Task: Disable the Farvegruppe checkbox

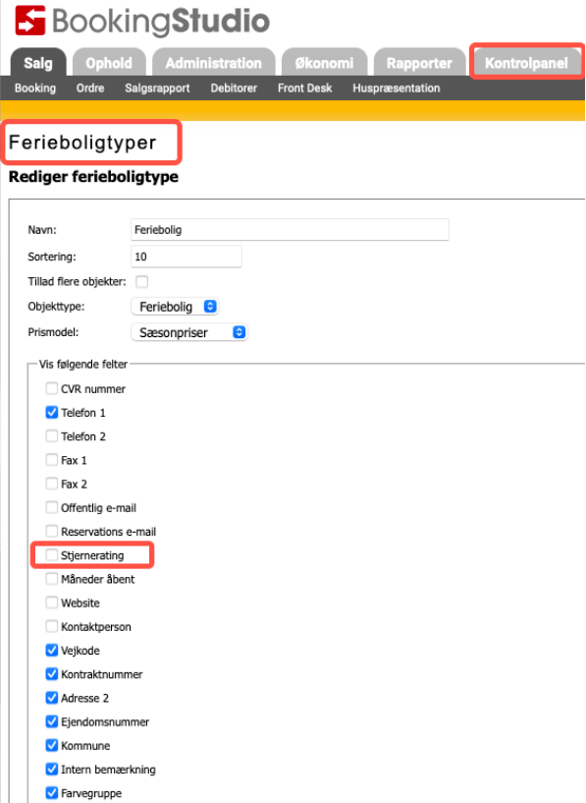Action: click(x=52, y=793)
